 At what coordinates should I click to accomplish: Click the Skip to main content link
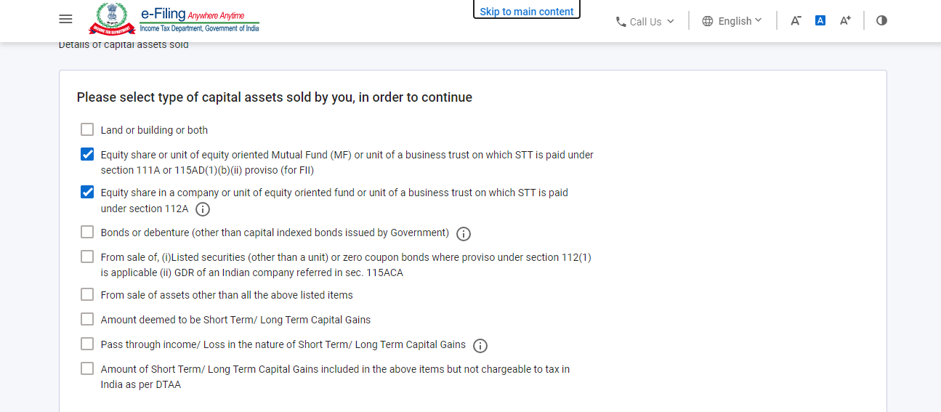pyautogui.click(x=527, y=11)
